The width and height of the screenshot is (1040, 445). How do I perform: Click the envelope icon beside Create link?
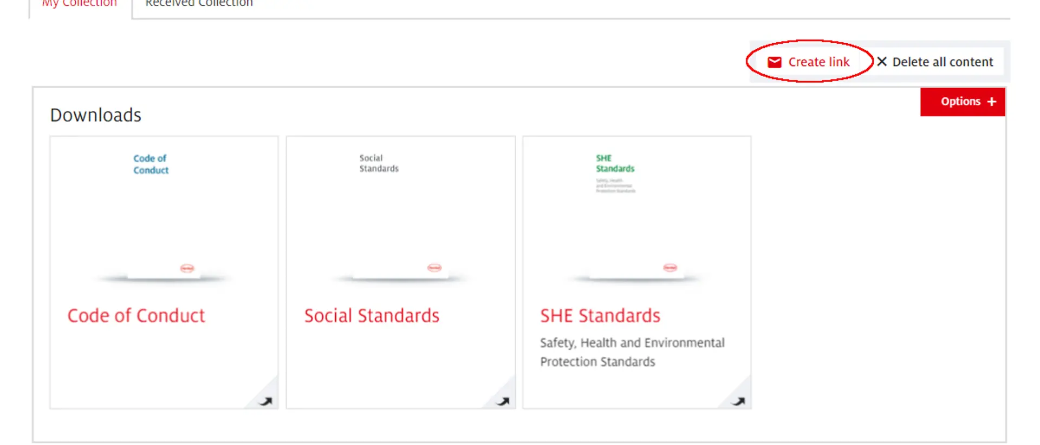(775, 62)
